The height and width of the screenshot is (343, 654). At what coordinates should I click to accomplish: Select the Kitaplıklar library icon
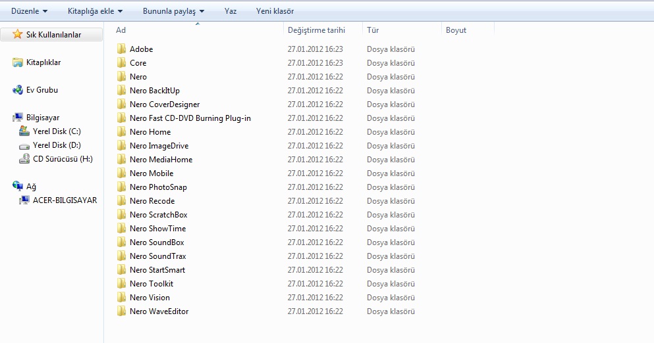pyautogui.click(x=18, y=62)
